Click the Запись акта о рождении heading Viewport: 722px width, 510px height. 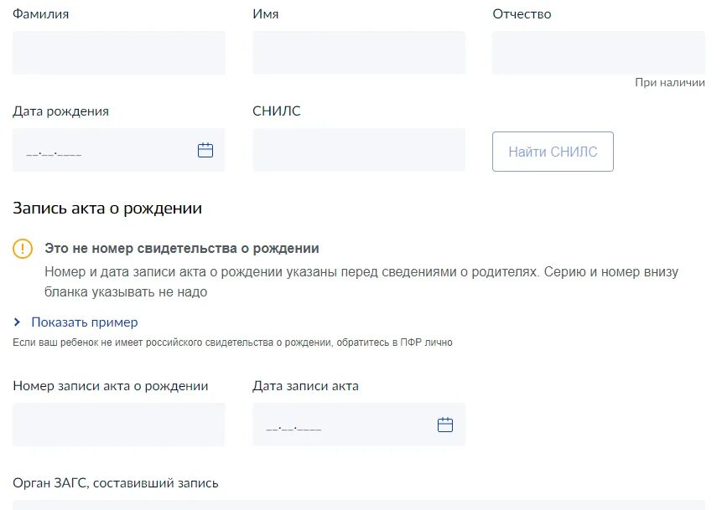[x=107, y=209]
